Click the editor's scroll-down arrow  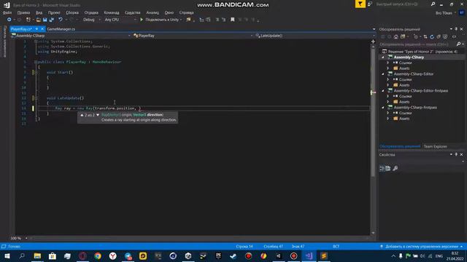click(x=373, y=233)
